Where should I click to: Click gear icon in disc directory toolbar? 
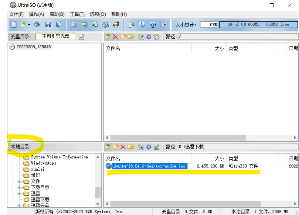pos(149,36)
